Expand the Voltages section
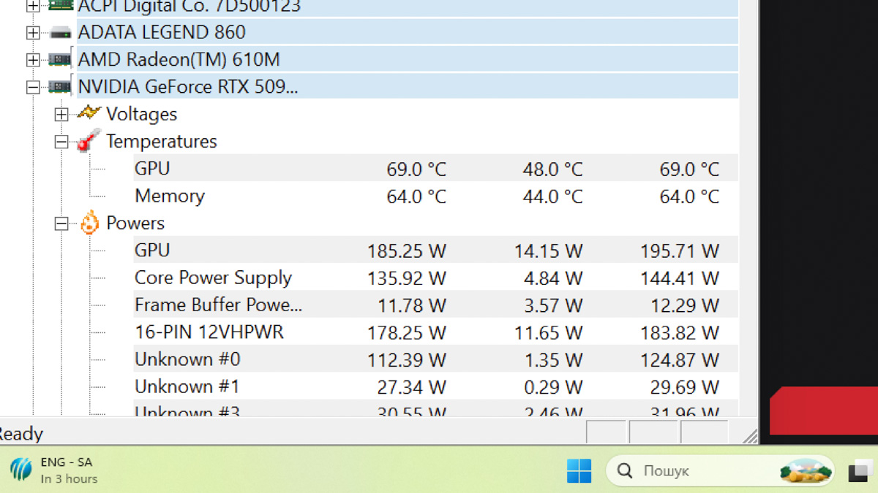The width and height of the screenshot is (878, 493). 61,114
